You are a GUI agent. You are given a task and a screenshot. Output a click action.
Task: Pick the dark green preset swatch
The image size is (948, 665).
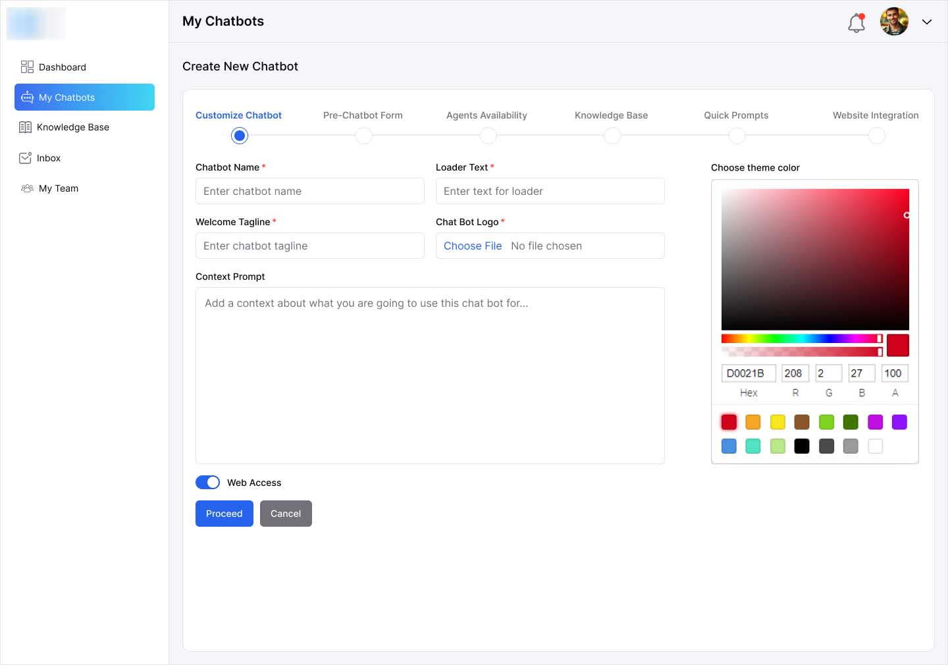[x=851, y=422]
